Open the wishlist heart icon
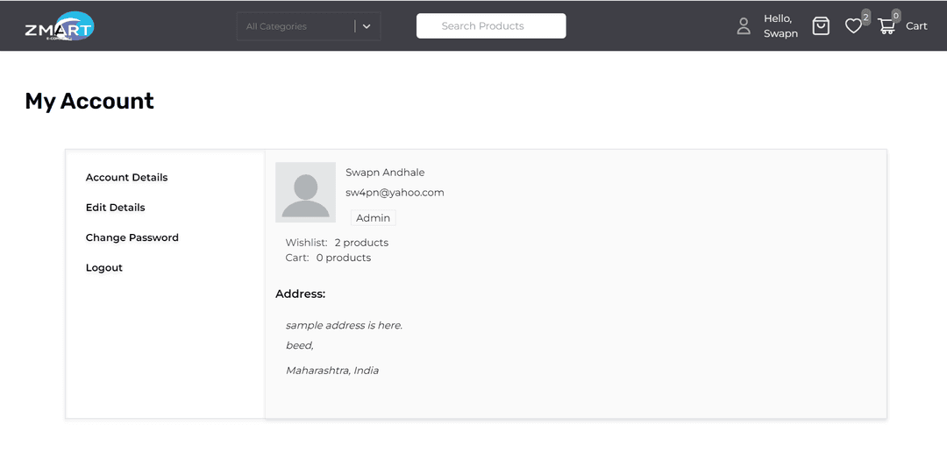947x467 pixels. (x=853, y=27)
